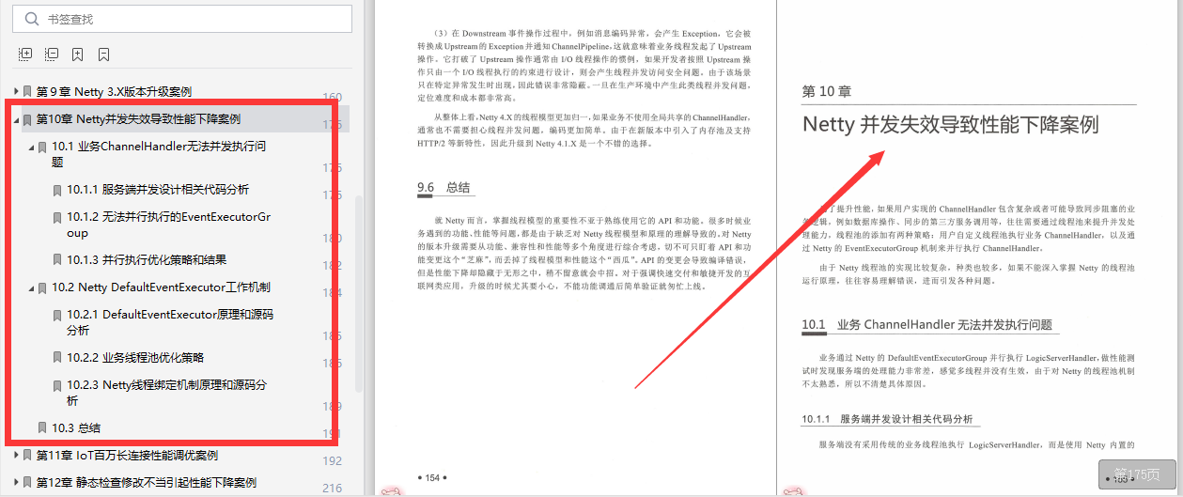1183x497 pixels.
Task: Click bookmark icon of 第9章 row
Action: pyautogui.click(x=27, y=92)
